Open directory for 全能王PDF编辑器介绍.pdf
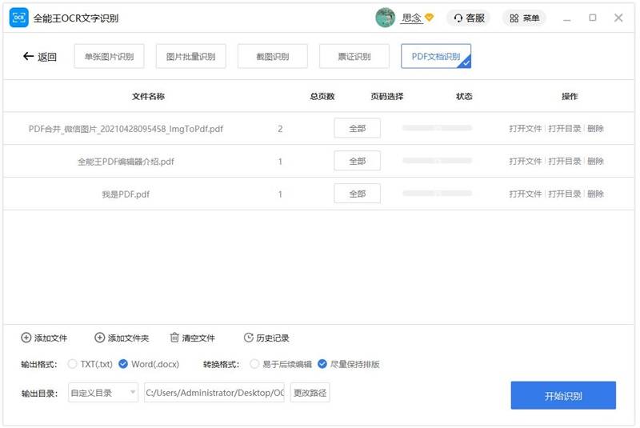Screen dimensions: 640x428 [565, 161]
